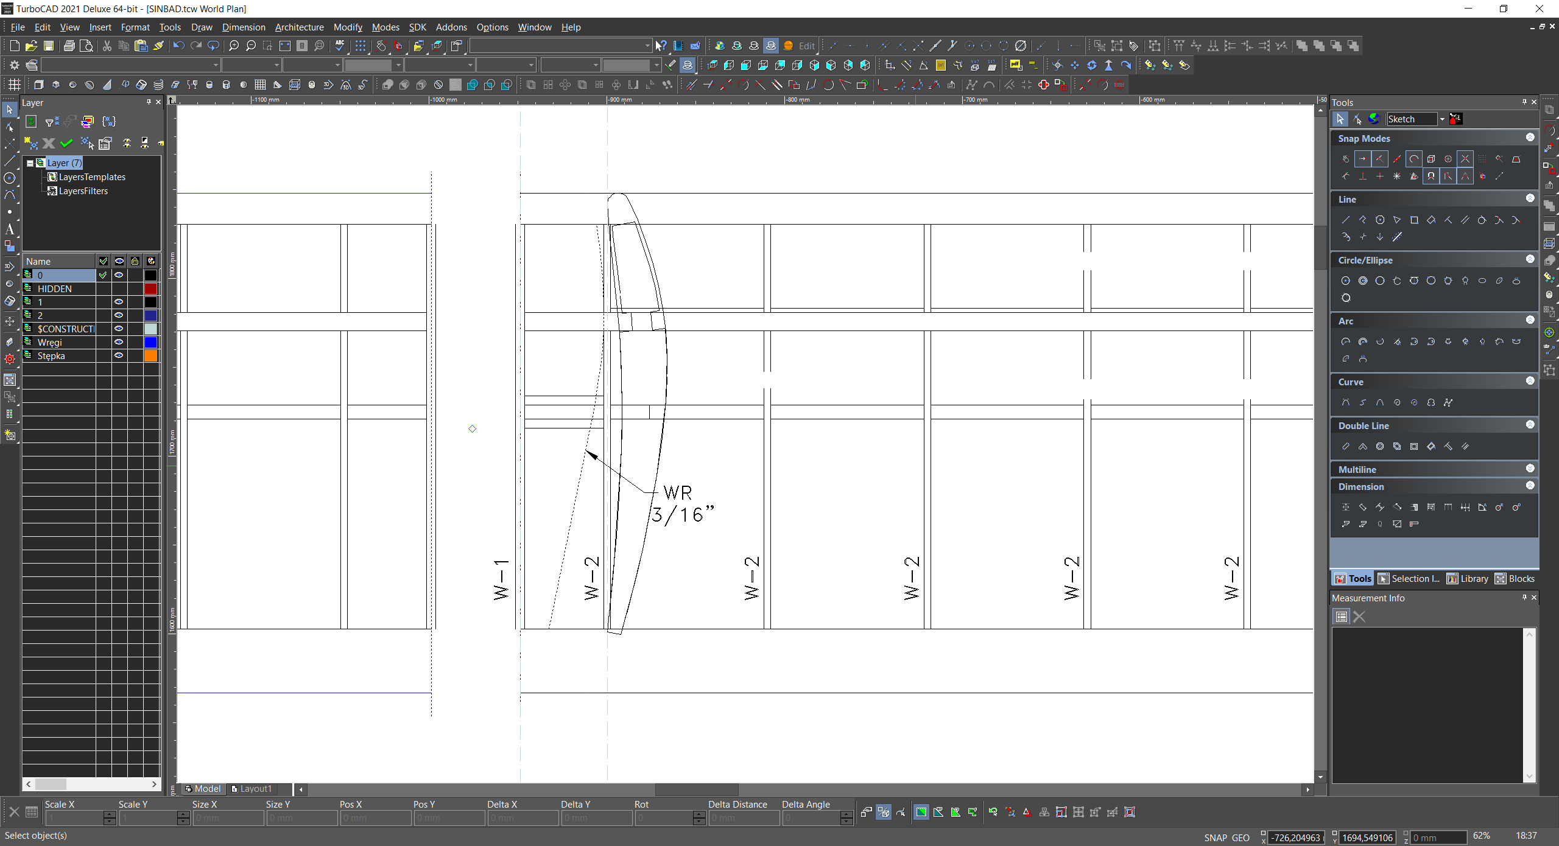Image resolution: width=1559 pixels, height=846 pixels.
Task: Click the Save file toolbar icon
Action: (49, 46)
